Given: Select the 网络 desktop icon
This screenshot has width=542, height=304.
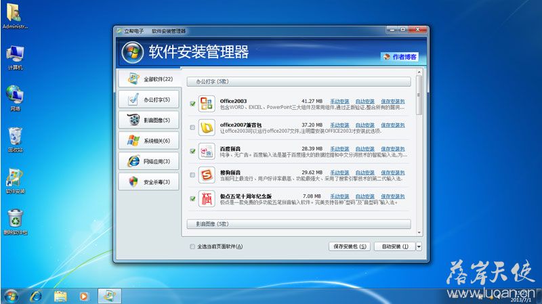Looking at the screenshot, I should pyautogui.click(x=15, y=98).
